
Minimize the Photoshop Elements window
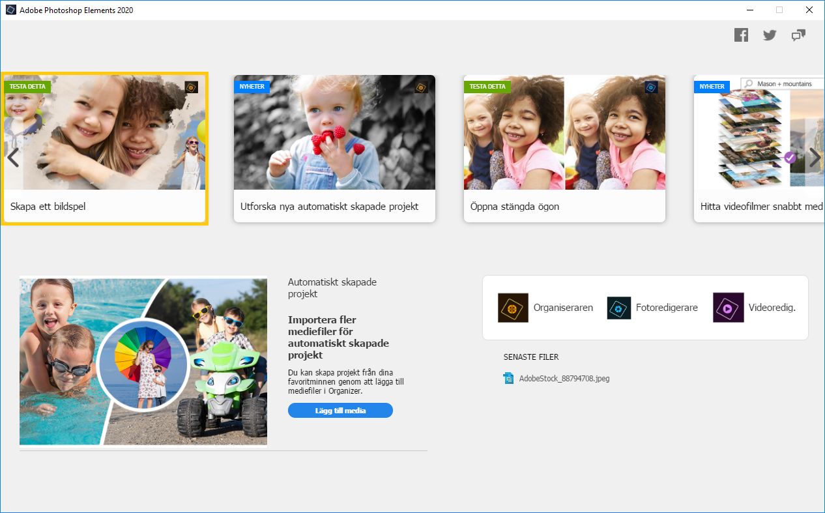[x=749, y=10]
